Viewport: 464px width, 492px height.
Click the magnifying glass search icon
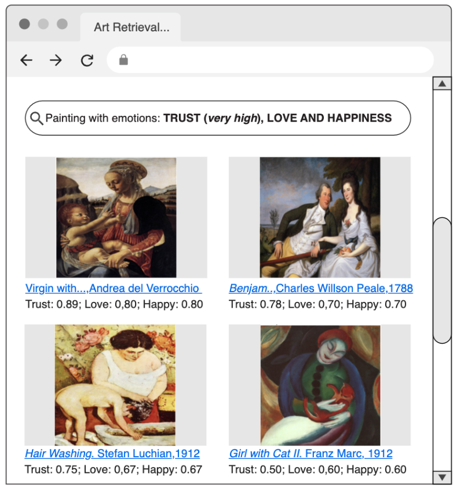[x=36, y=118]
